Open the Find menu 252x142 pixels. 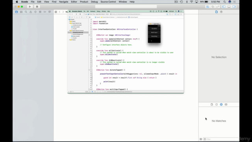click(54, 2)
